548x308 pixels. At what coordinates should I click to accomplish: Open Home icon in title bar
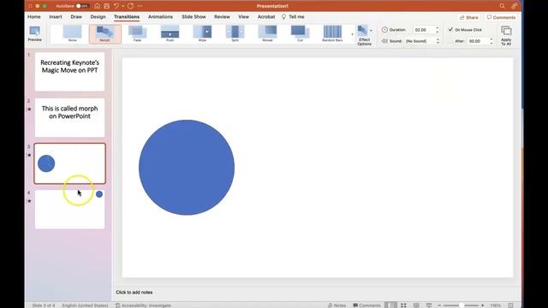point(97,6)
